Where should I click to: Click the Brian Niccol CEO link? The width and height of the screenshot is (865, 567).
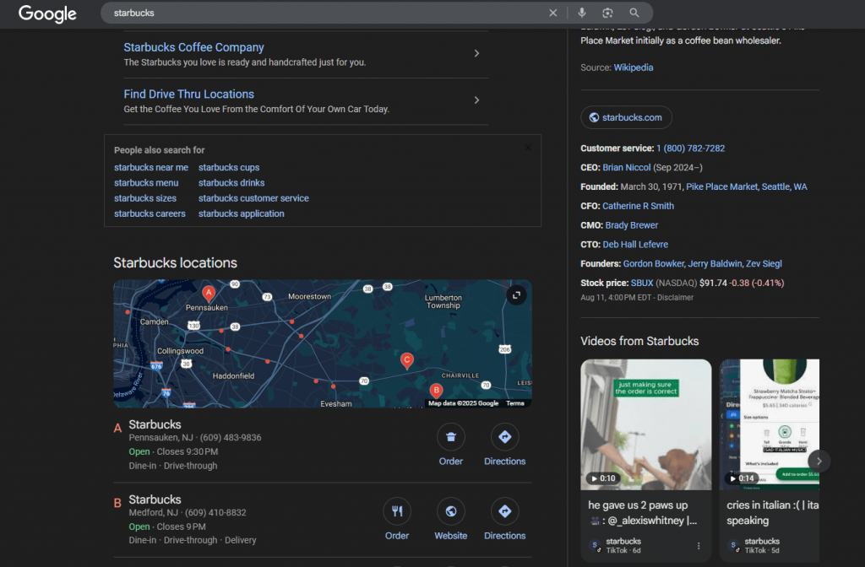[x=626, y=167]
